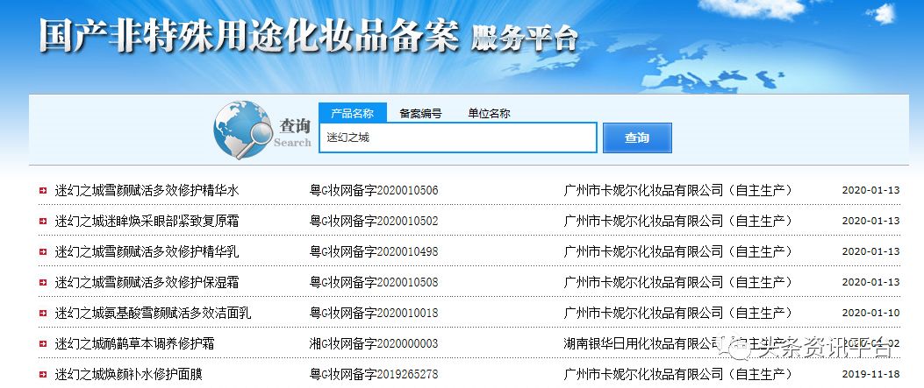Click red arrow icon beside 迷幻之城雪颜赋活多效修护精华乳
This screenshot has width=924, height=388.
(43, 251)
